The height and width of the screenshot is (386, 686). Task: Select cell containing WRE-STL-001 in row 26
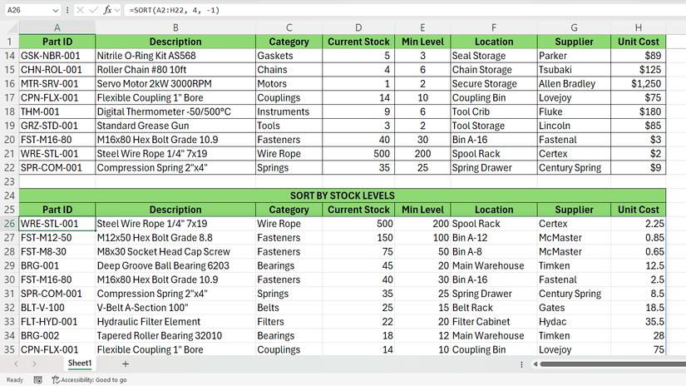(x=57, y=223)
